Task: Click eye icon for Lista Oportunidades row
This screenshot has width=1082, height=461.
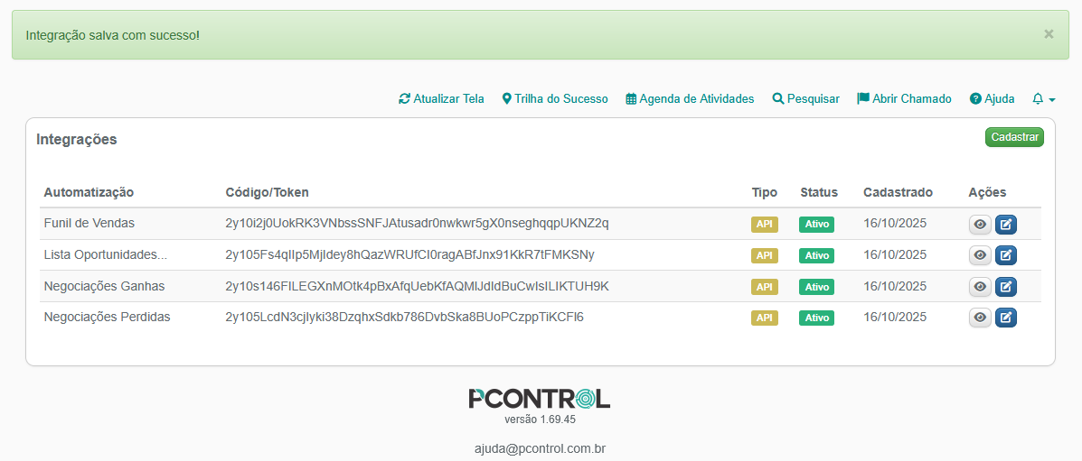Action: click(x=980, y=255)
